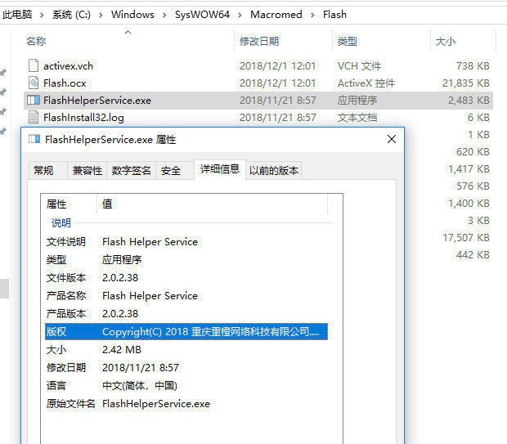Expand arrow after Windows breadcrumb

[x=164, y=15]
